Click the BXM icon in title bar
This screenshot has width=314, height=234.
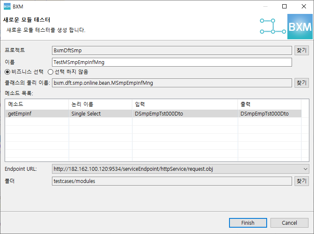coord(7,7)
